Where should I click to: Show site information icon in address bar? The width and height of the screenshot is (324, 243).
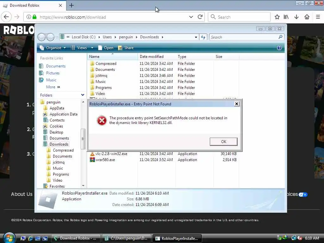point(28,17)
